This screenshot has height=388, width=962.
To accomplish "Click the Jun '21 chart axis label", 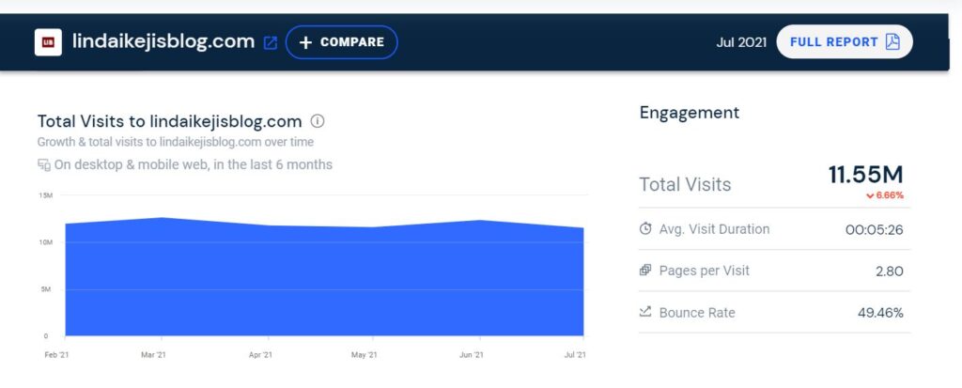I will (472, 355).
